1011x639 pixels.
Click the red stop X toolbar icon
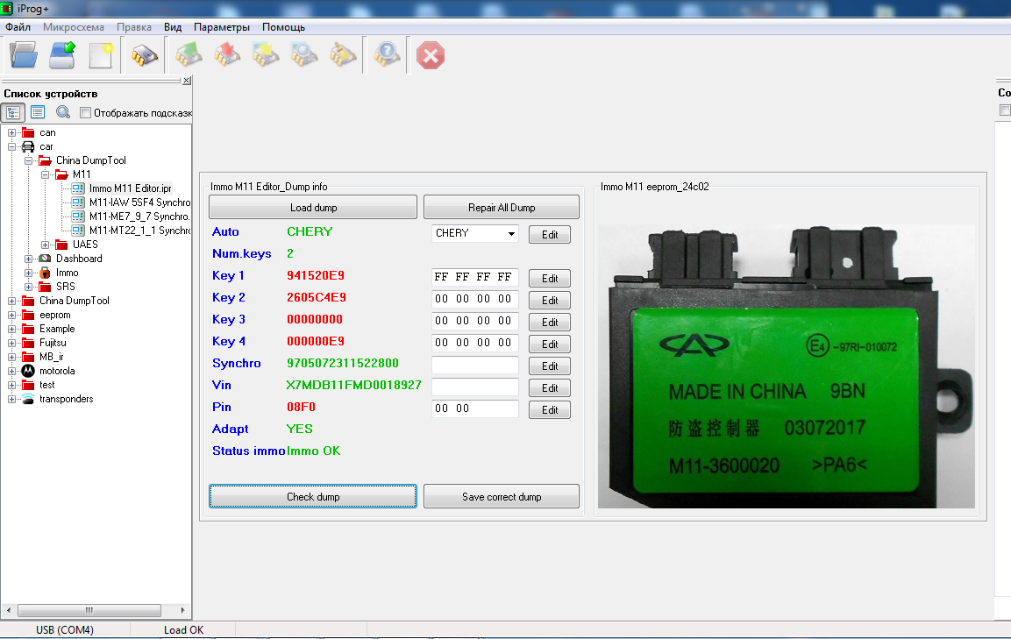(430, 55)
